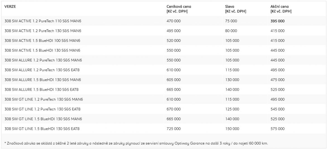Click the 150 000 discount cell
Image resolution: width=327 pixels, height=149 pixels.
pos(232,129)
